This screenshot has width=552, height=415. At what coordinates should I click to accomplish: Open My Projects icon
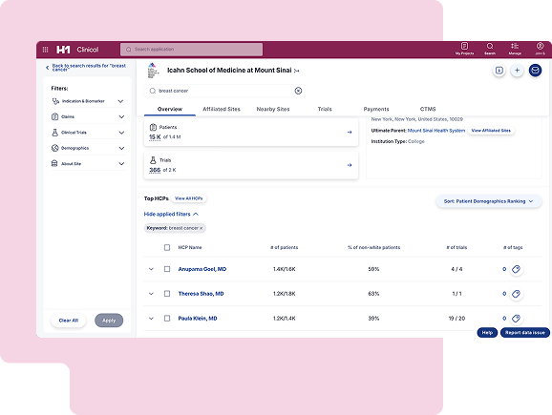click(464, 46)
